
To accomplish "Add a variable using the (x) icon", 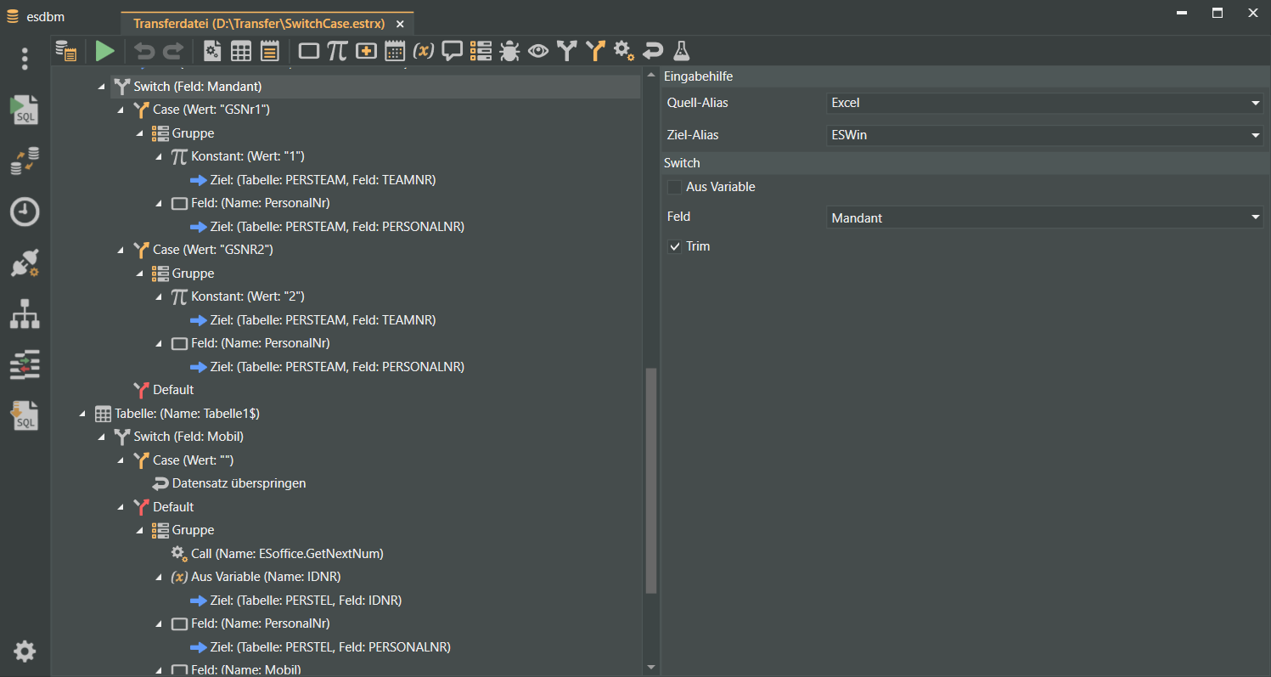I will click(424, 51).
